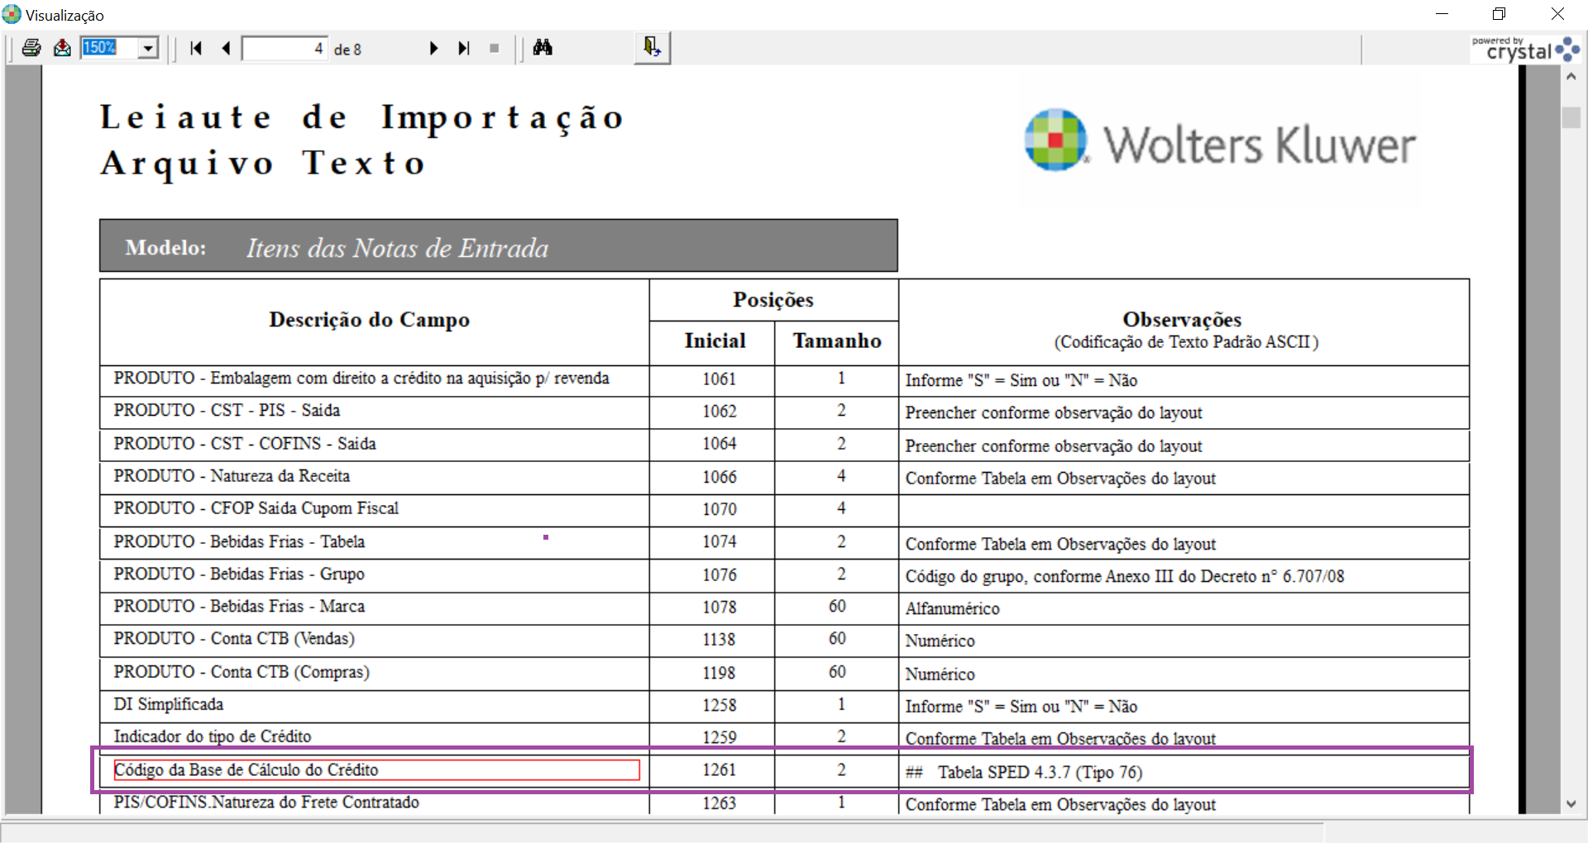The width and height of the screenshot is (1588, 843).
Task: Click the 'Leiaute de Importação' title text
Action: click(x=362, y=118)
